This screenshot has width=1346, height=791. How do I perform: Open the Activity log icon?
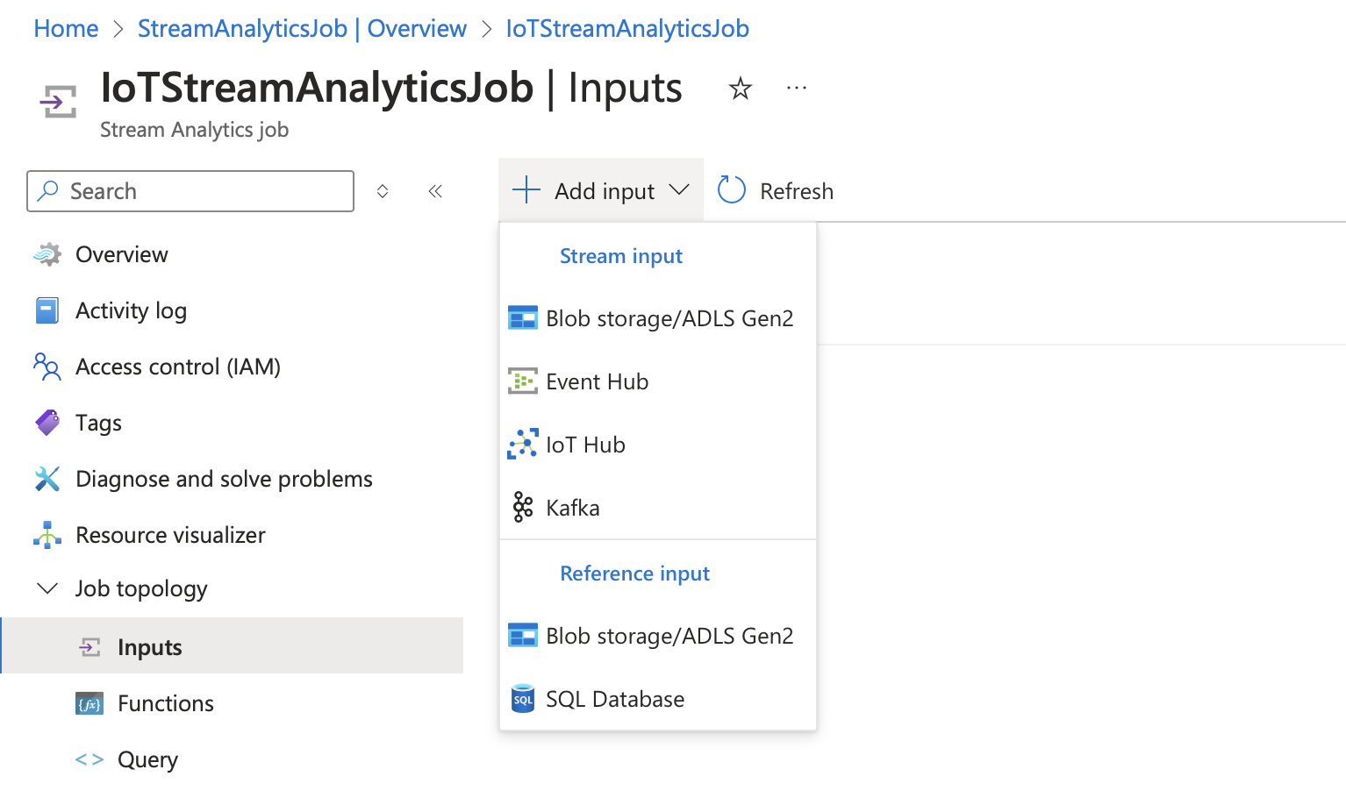(47, 310)
